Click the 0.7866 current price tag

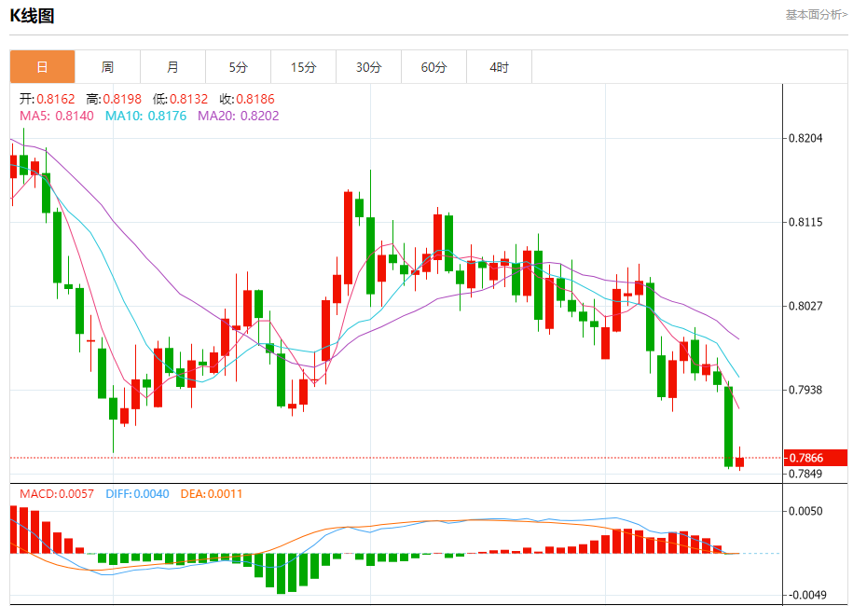click(x=816, y=458)
